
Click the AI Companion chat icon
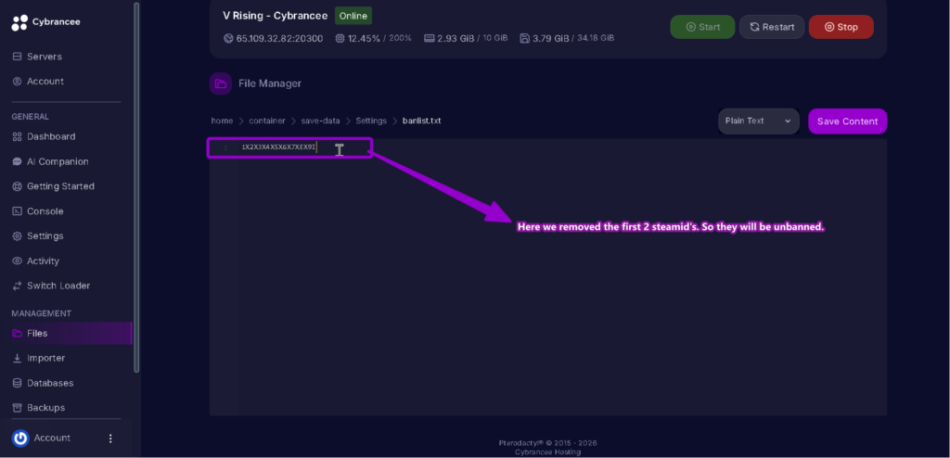pyautogui.click(x=17, y=161)
